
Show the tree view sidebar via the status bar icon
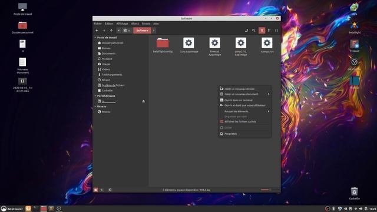coord(102,190)
